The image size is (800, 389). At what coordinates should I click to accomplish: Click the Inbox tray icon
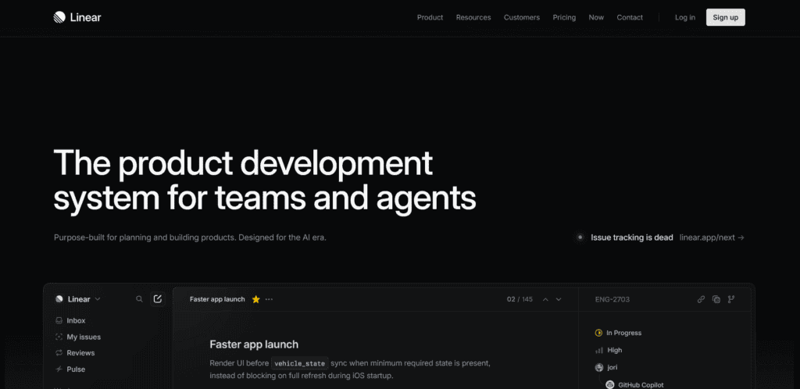click(x=59, y=321)
